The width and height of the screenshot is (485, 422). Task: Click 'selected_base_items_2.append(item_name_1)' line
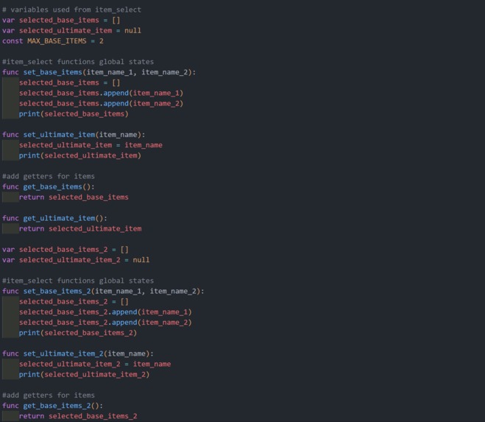(x=105, y=312)
